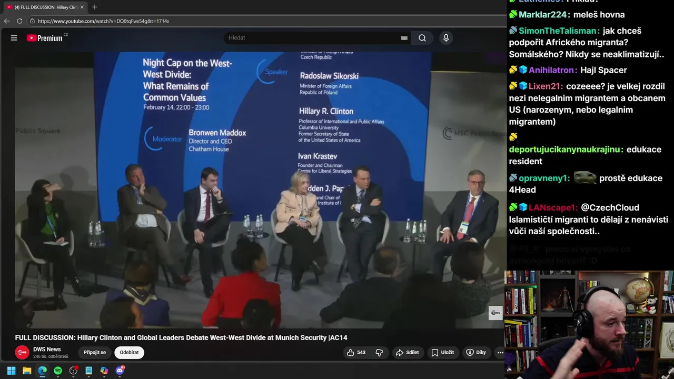Open more actions three-dot menu under video

tap(500, 353)
